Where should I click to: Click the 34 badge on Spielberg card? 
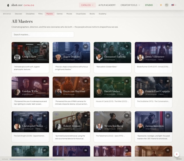pyautogui.click(x=127, y=116)
